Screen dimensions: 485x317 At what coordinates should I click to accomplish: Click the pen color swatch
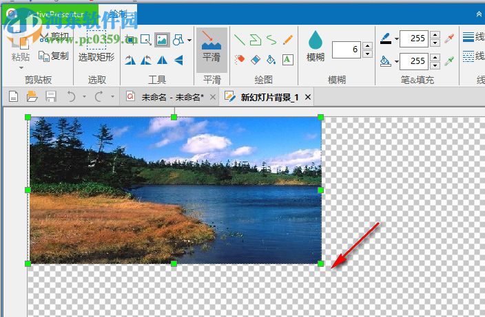pyautogui.click(x=385, y=39)
